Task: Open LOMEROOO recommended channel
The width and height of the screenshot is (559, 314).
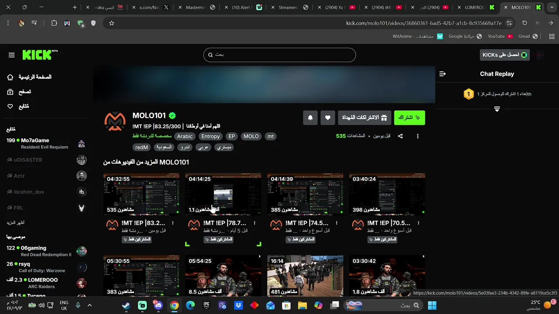Action: [x=46, y=283]
